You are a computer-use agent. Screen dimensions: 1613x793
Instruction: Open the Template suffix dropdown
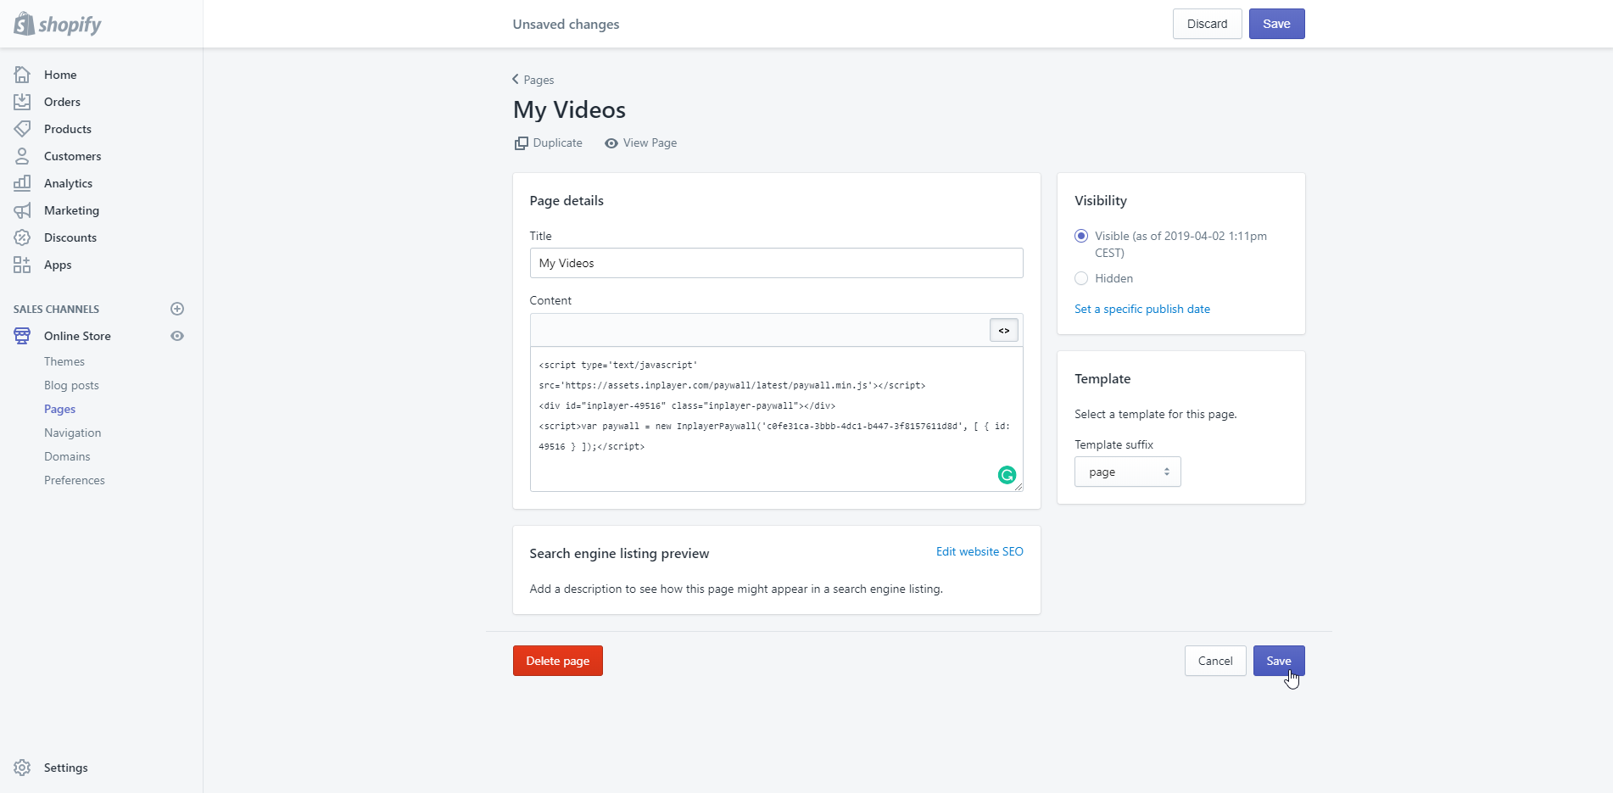[x=1127, y=472]
